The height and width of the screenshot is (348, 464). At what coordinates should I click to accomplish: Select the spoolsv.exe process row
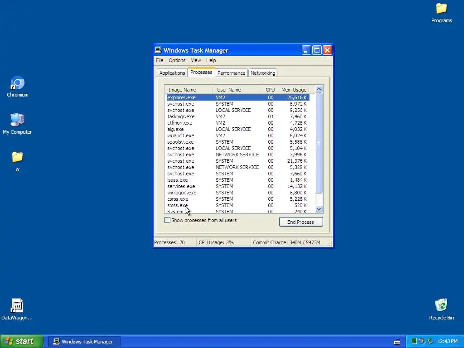[x=237, y=142]
